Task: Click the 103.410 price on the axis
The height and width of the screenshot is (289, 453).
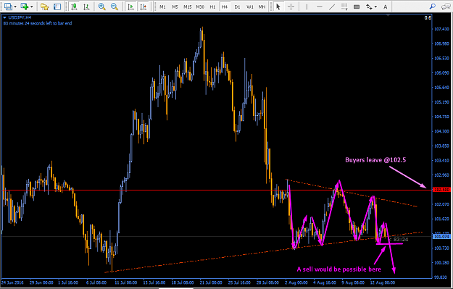Action: click(441, 160)
